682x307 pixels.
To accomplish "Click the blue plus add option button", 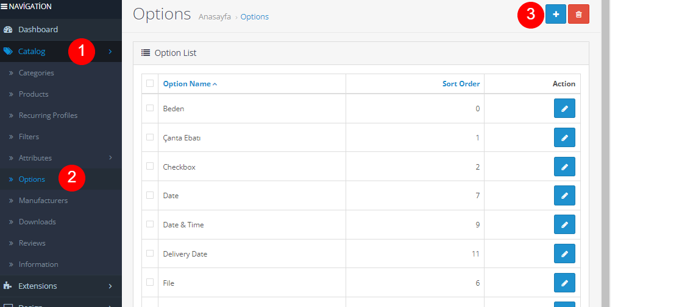I will tap(555, 14).
